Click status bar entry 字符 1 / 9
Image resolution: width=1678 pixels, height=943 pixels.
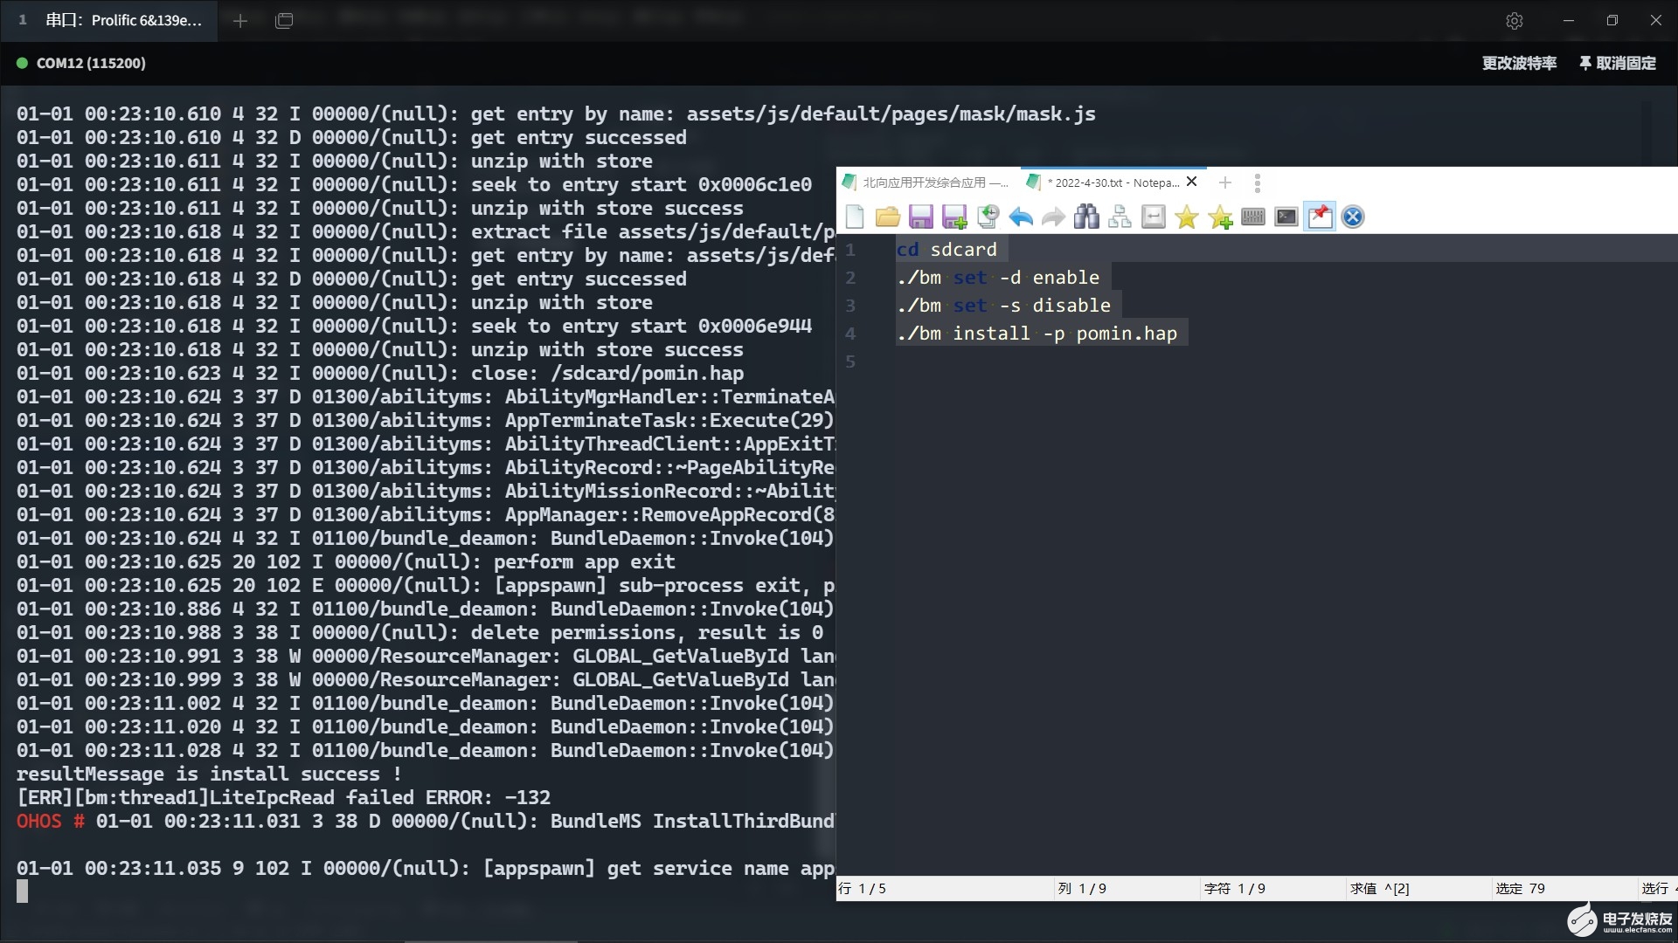pyautogui.click(x=1235, y=889)
